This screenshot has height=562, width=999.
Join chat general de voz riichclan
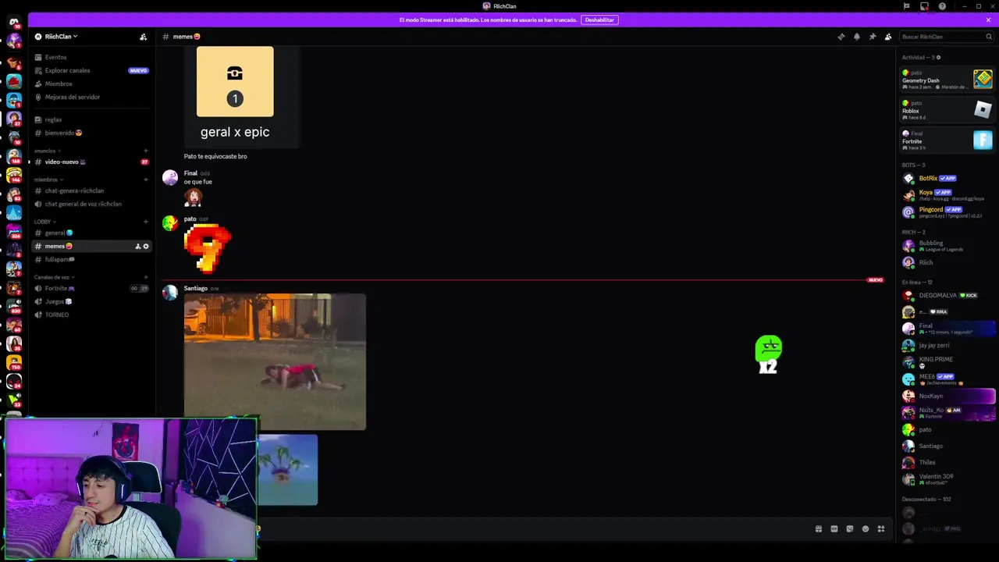tap(90, 204)
